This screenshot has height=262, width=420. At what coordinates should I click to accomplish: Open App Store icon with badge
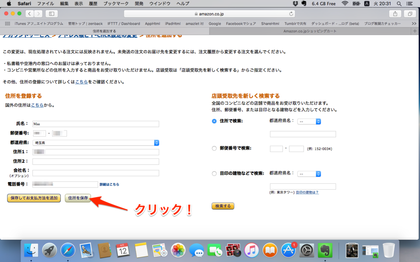(288, 251)
